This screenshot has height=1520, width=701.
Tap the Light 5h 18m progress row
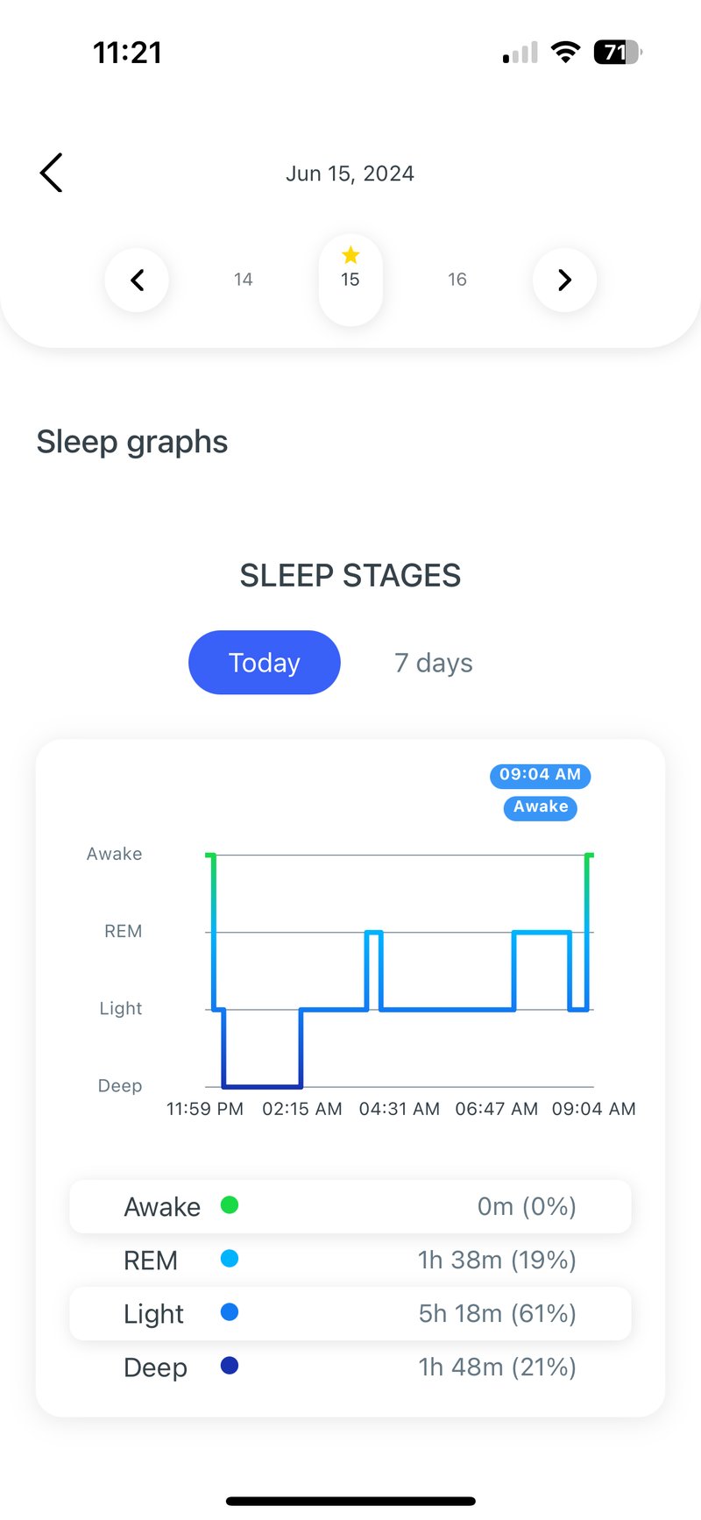point(350,1313)
